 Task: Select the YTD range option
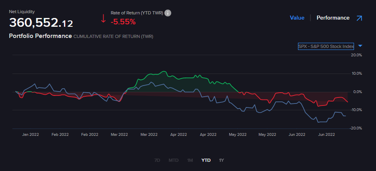tap(206, 160)
